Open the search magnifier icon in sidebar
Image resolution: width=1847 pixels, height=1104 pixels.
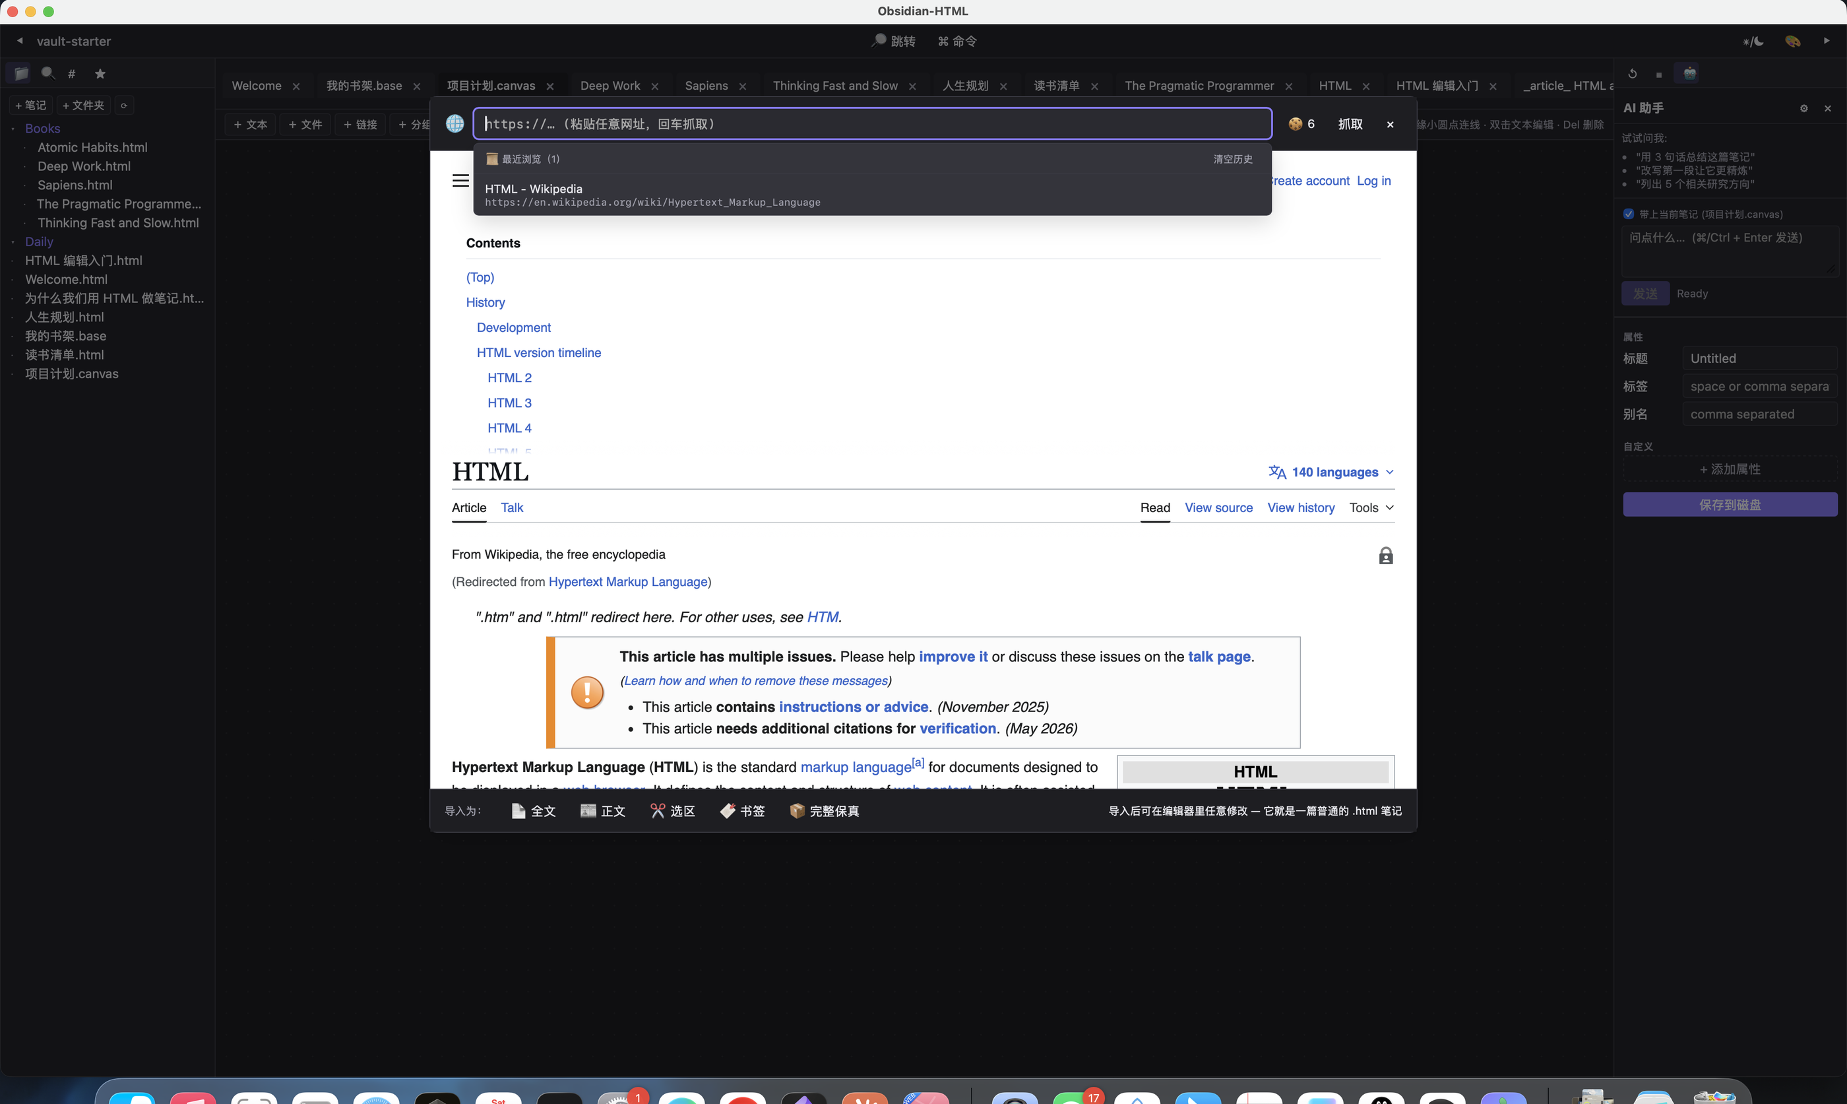(x=47, y=74)
